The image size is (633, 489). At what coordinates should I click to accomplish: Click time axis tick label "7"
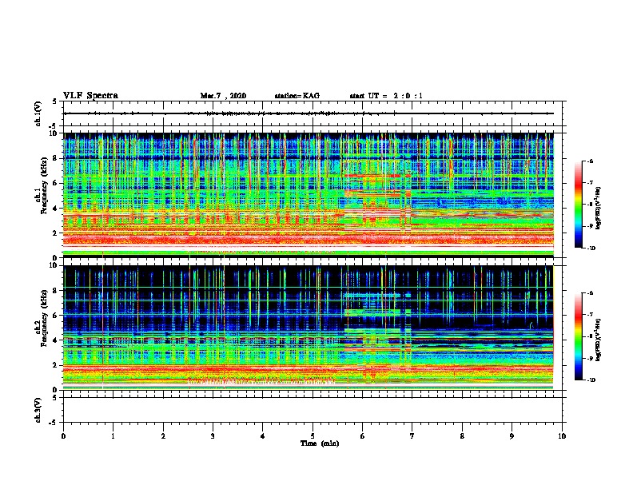(x=412, y=436)
